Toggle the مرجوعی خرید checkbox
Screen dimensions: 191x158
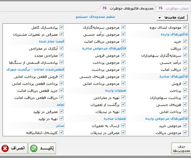pyautogui.click(x=185, y=125)
